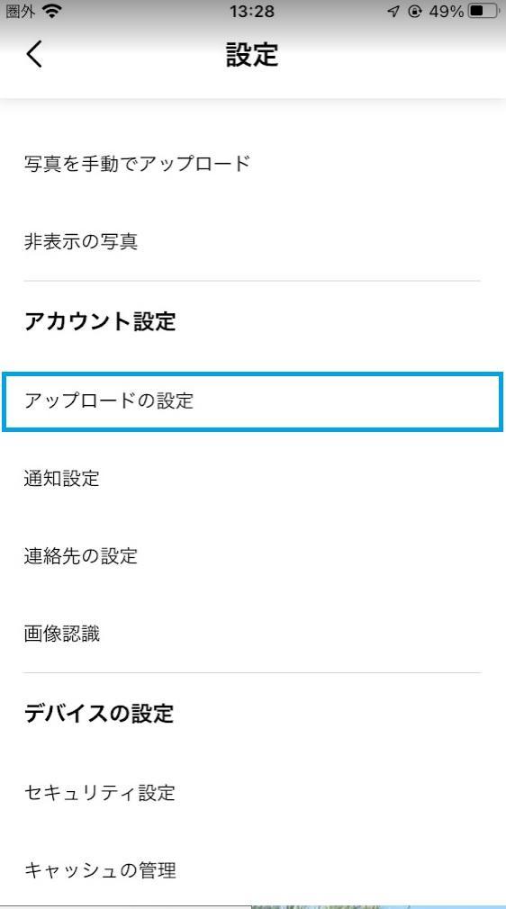Open 連絡先の設定
Image resolution: width=506 pixels, height=909 pixels.
point(253,556)
